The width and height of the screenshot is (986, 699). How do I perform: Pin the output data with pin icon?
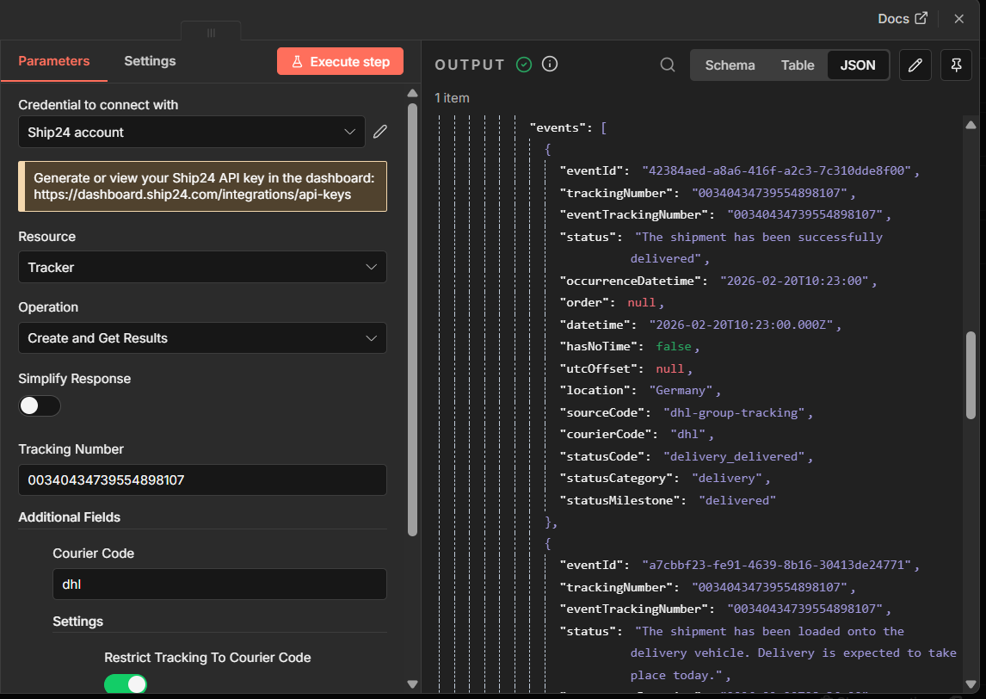(x=956, y=65)
